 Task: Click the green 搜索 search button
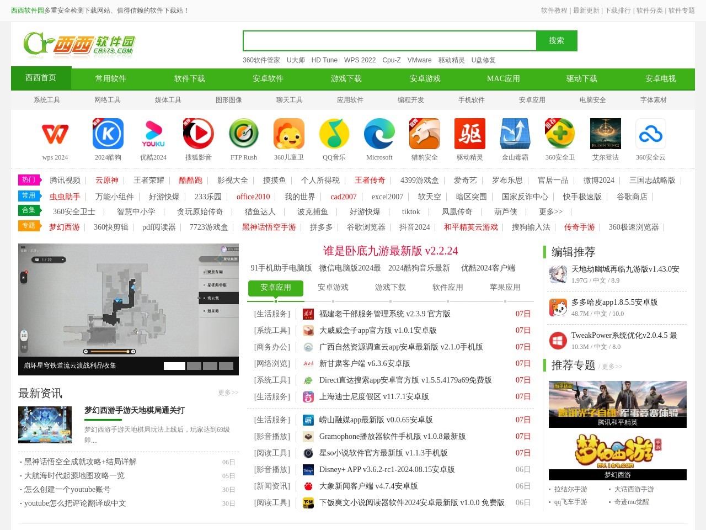coord(557,40)
